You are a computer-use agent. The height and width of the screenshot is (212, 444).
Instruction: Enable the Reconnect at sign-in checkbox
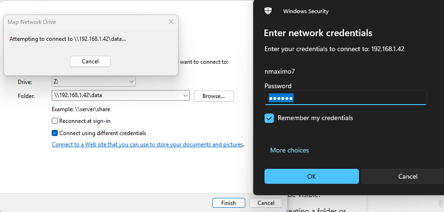pos(55,121)
